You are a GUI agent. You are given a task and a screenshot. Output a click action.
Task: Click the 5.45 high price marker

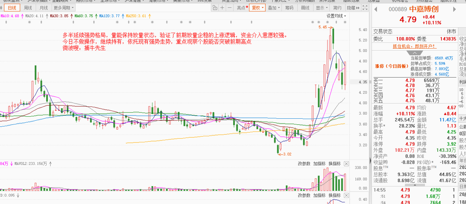[323, 27]
